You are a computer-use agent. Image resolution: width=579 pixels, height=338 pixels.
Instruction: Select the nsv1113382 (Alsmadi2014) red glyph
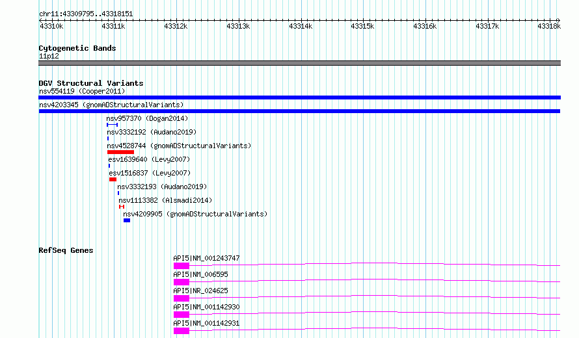click(122, 207)
